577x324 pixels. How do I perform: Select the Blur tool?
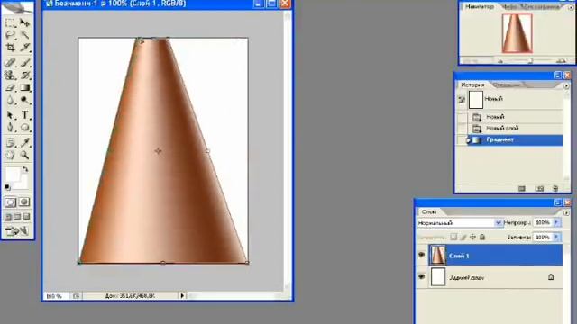tap(10, 100)
